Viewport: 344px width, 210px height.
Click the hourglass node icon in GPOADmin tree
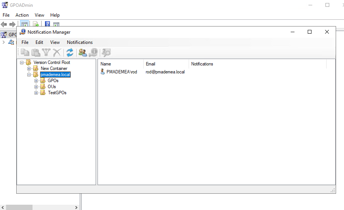click(11, 42)
